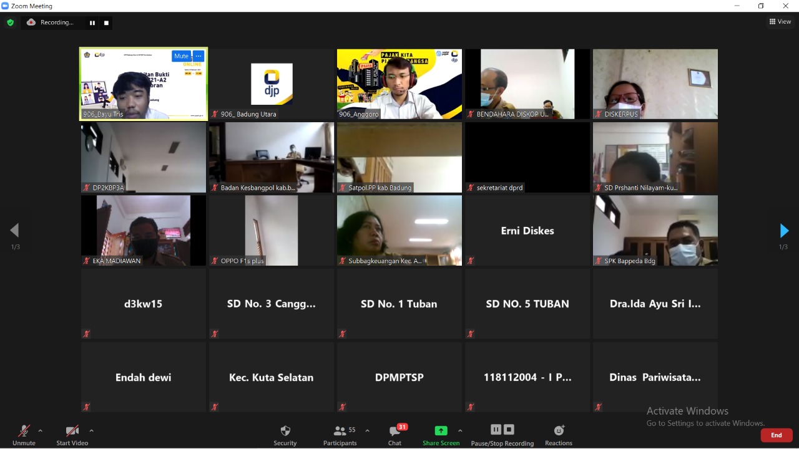Select the 906_Anggoro video thumbnail

399,84
